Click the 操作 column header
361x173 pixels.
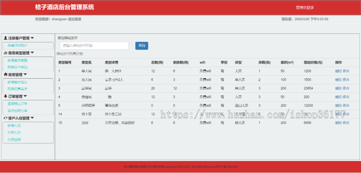339,62
